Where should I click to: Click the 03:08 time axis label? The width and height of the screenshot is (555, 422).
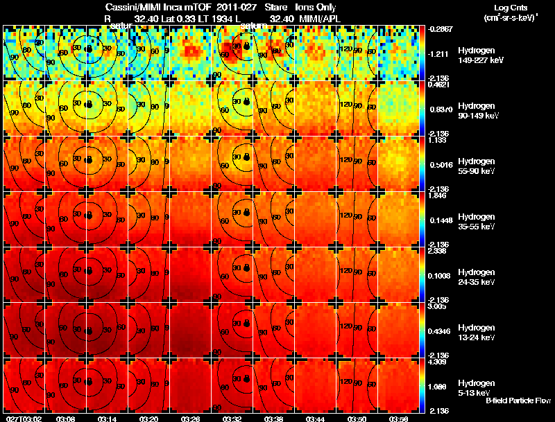tap(65, 419)
